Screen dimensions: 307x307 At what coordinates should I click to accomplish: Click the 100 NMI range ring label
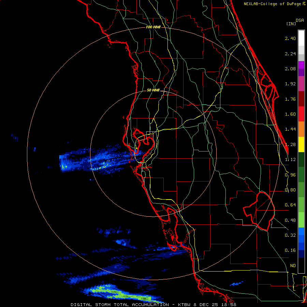pos(153,27)
